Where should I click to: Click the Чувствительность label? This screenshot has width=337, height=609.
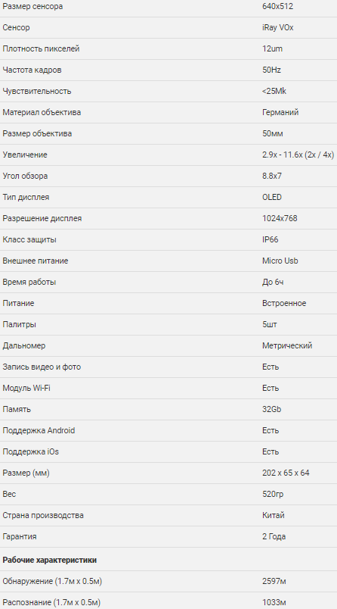point(37,91)
